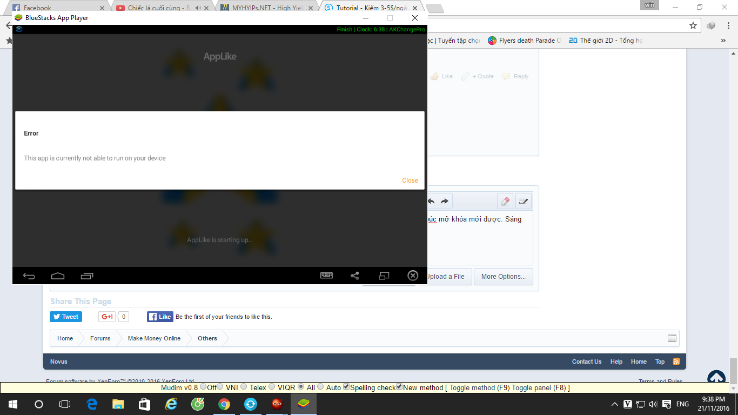
Task: Toggle the editor BB code mode icon
Action: click(x=523, y=202)
